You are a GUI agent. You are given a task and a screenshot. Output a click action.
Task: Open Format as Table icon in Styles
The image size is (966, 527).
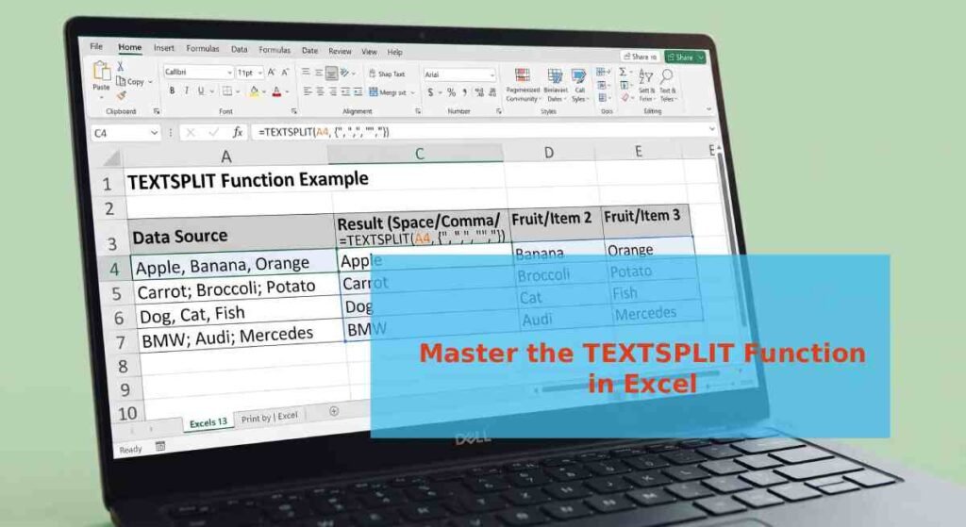click(x=555, y=75)
